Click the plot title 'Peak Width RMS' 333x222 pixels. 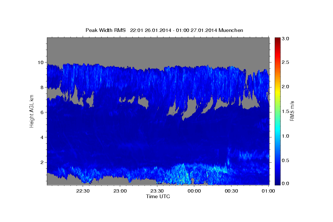tap(105, 30)
